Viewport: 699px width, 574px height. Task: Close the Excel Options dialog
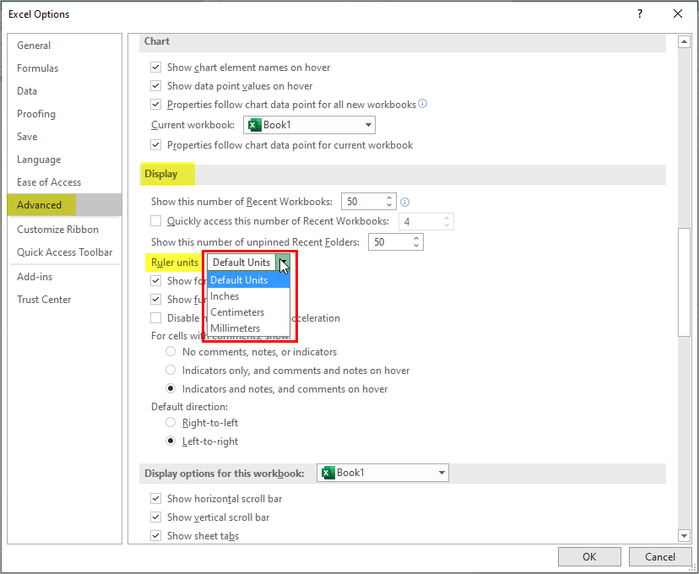coord(678,14)
